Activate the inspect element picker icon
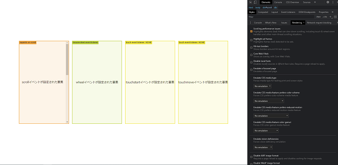 pos(250,2)
